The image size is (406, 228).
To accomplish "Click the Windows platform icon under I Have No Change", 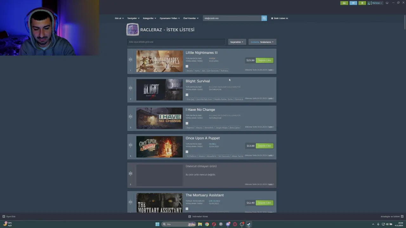I will 187,123.
